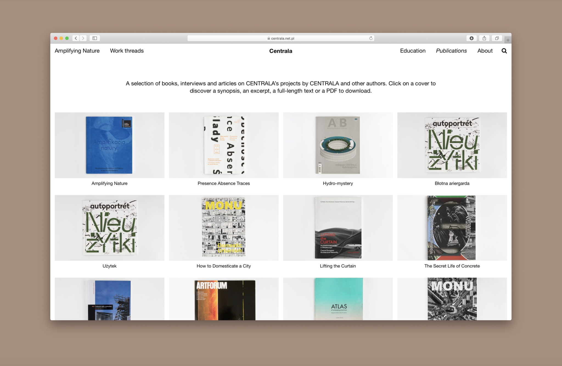Reload the page with the refresh icon
This screenshot has width=562, height=366.
click(371, 38)
